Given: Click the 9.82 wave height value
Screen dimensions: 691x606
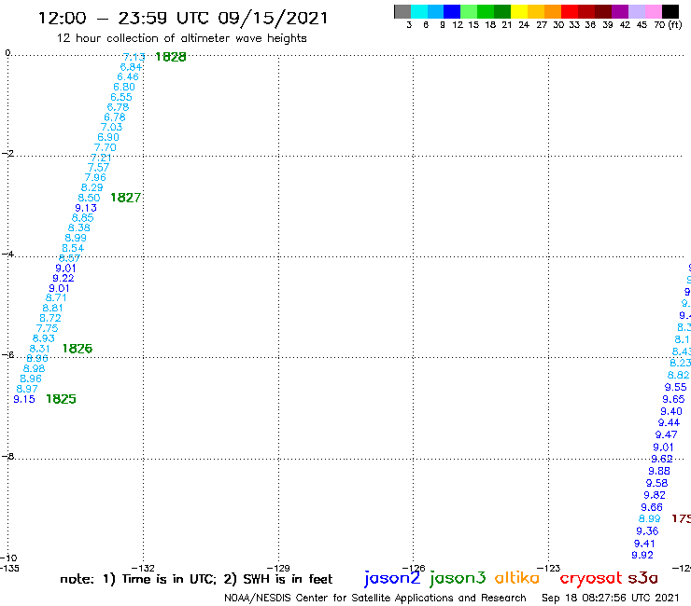Looking at the screenshot, I should 655,495.
